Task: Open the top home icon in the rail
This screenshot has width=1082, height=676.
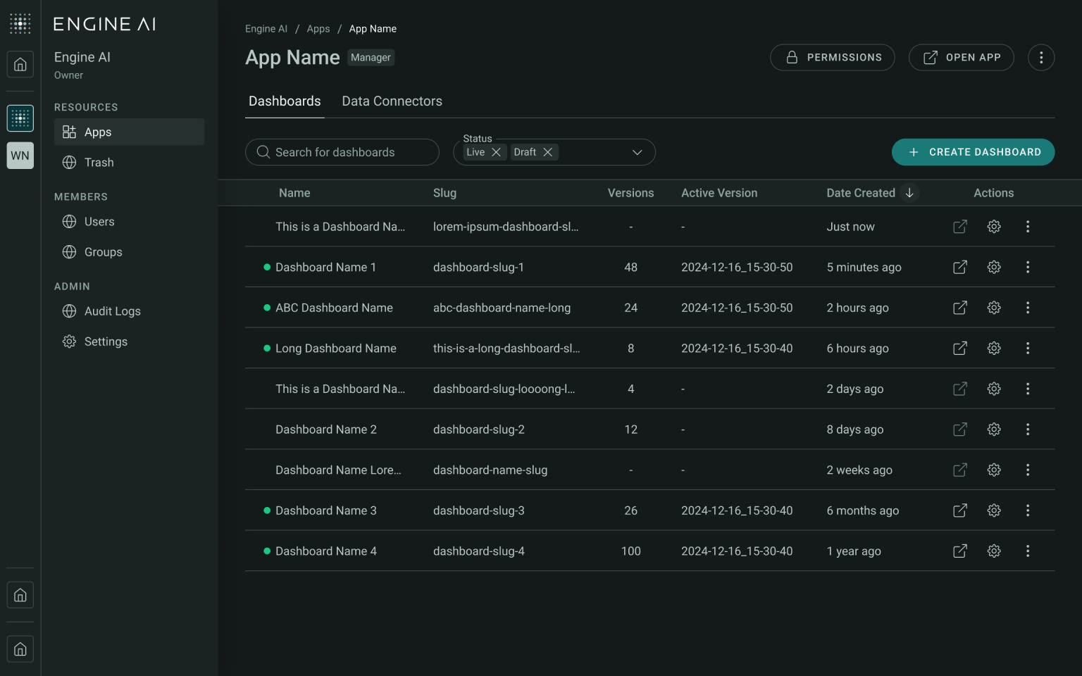Action: click(20, 65)
